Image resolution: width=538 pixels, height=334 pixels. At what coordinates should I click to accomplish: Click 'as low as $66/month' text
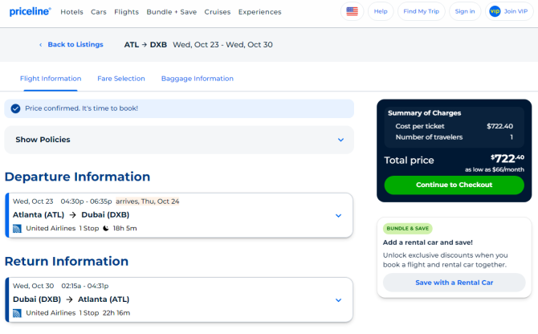click(x=495, y=169)
